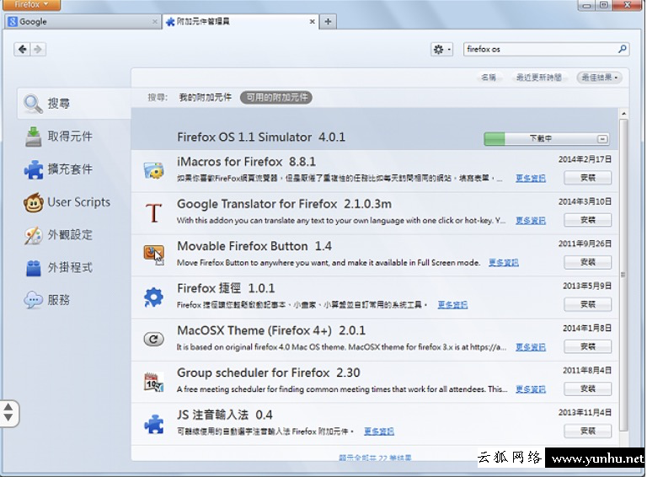This screenshot has height=477, width=647.
Task: Open 更多資訊 link for JS 注音輸入法
Action: click(379, 431)
